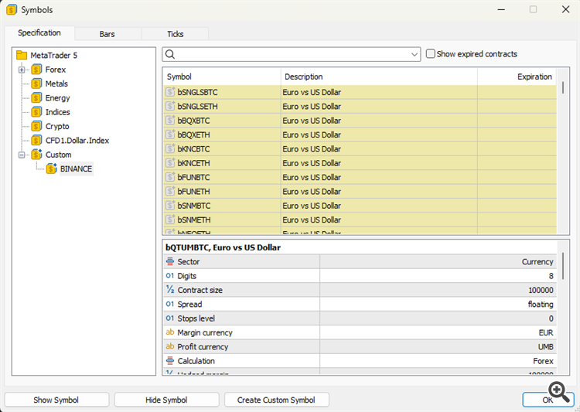Click the Profit currency value 'UMB'
This screenshot has width=580, height=412.
pos(546,346)
